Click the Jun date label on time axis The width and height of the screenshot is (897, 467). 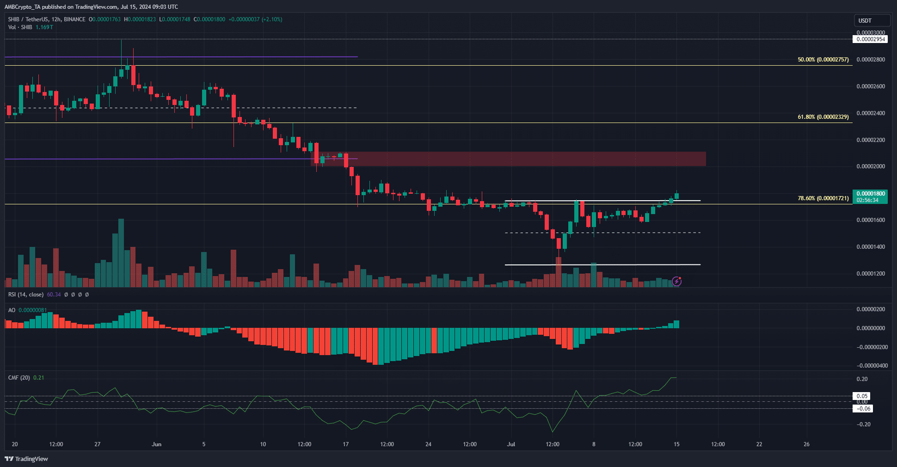click(x=157, y=444)
